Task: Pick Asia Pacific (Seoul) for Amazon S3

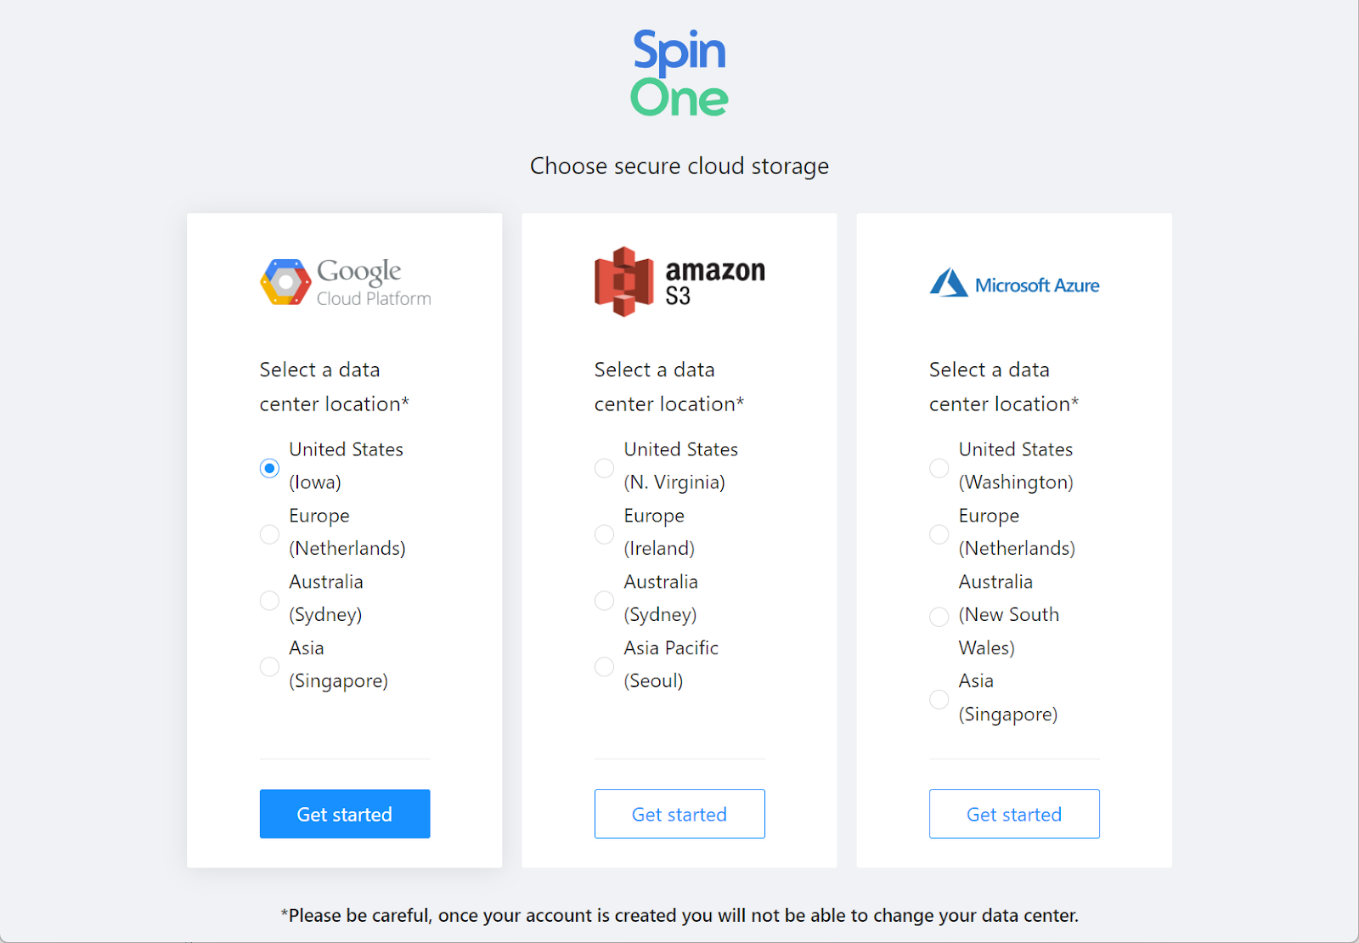Action: pyautogui.click(x=604, y=666)
